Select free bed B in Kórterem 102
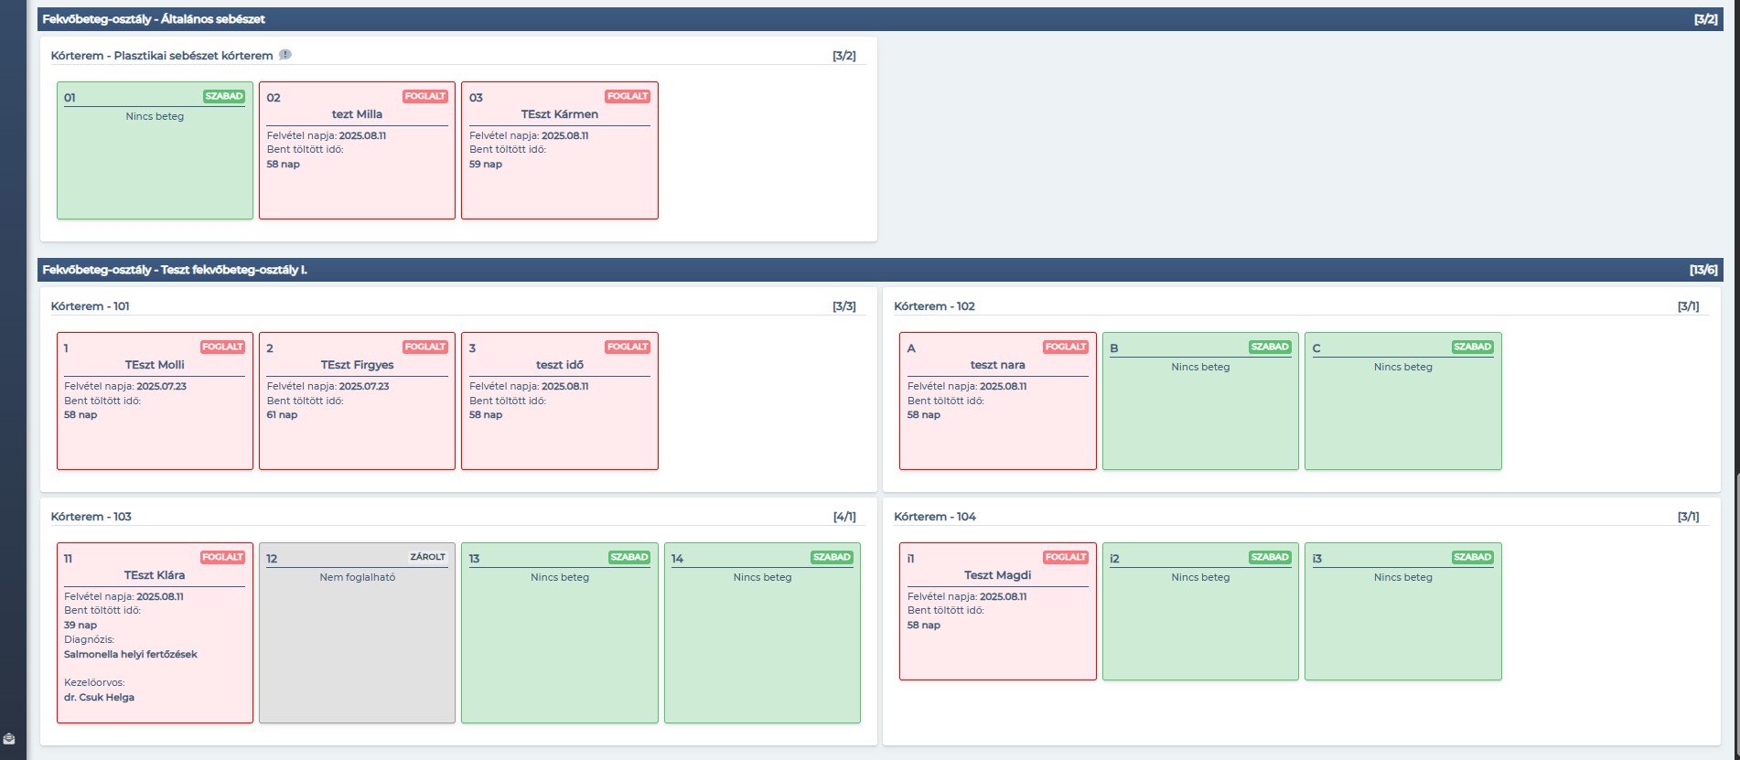 pos(1200,401)
